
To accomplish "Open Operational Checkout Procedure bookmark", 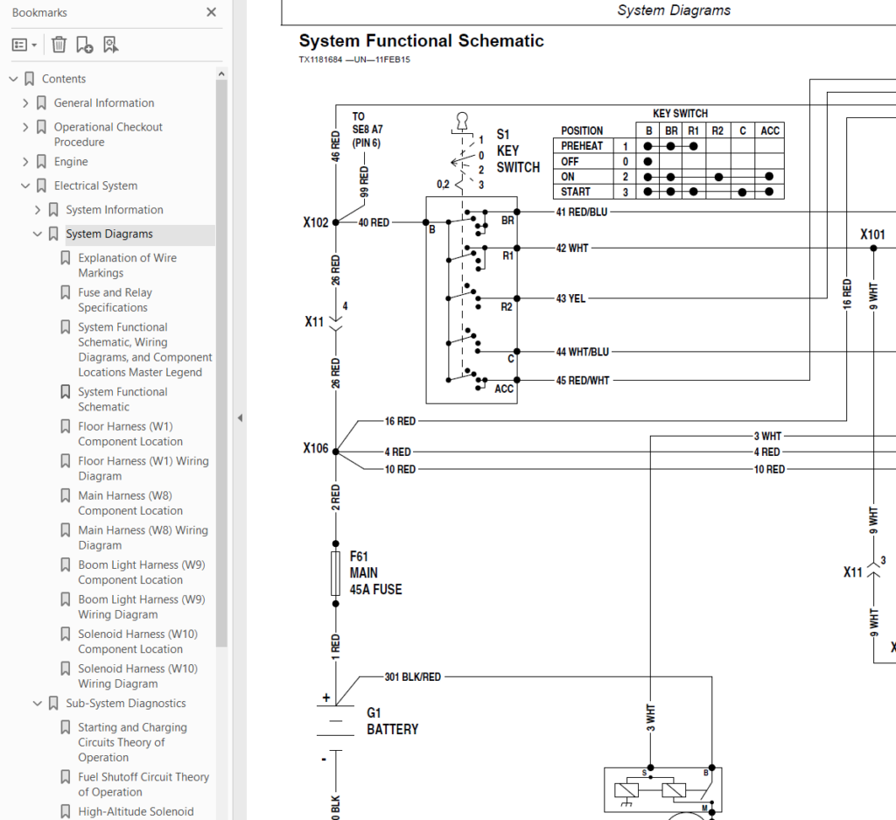I will click(x=108, y=134).
